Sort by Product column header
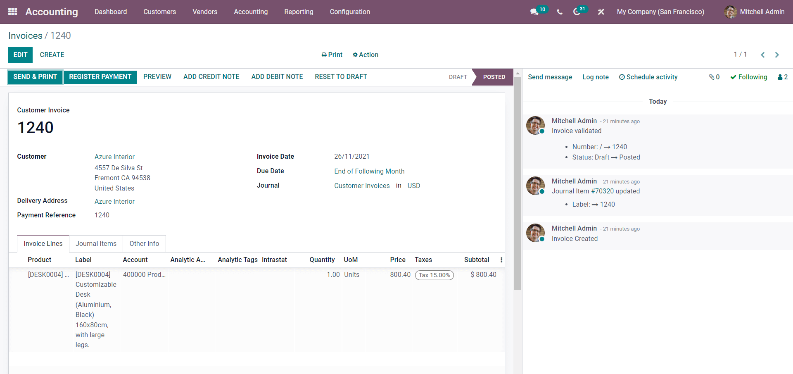The image size is (793, 374). coord(39,260)
